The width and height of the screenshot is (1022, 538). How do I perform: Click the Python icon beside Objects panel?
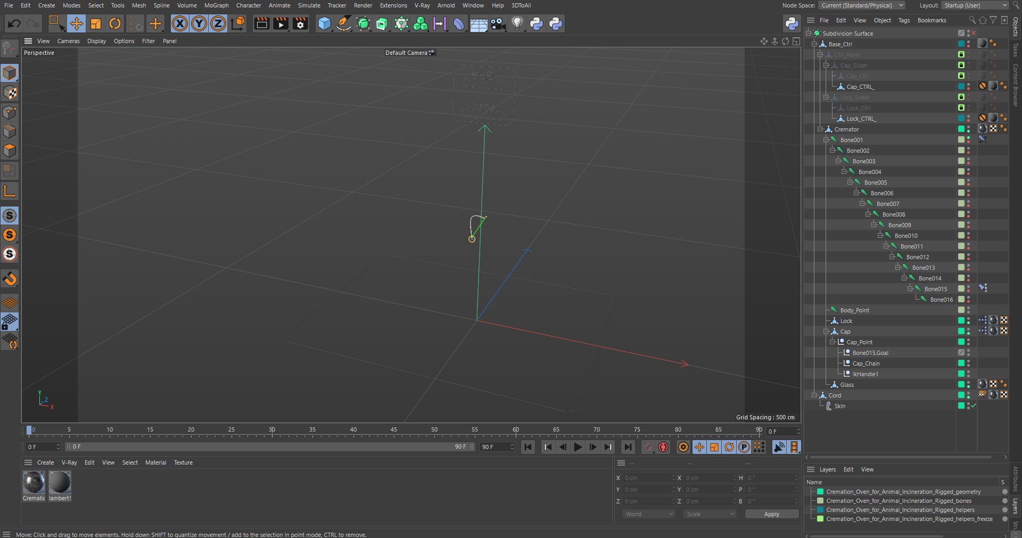click(x=792, y=23)
